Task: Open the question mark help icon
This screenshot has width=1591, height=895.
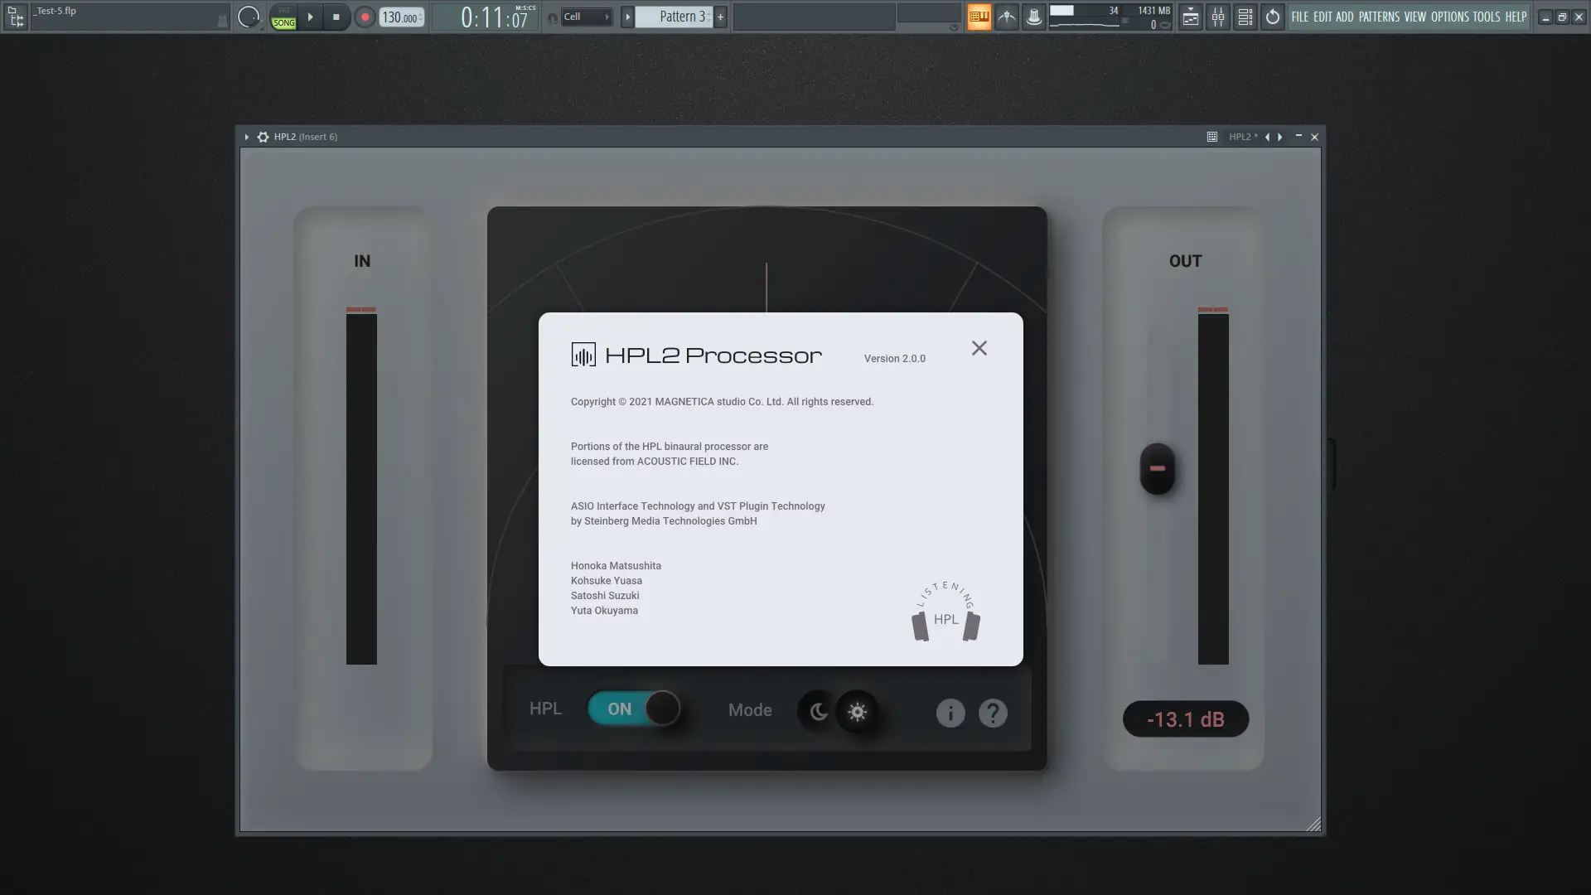Action: [992, 713]
